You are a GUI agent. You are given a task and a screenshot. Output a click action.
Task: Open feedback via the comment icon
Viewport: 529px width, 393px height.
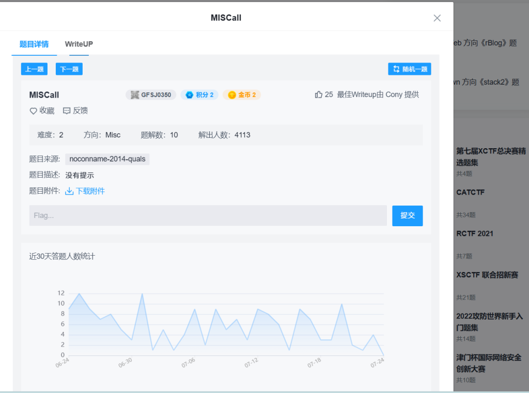point(67,111)
